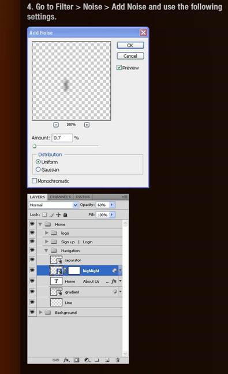Enable the Monochromatic checkbox
Viewport: 228px width, 374px height.
pyautogui.click(x=34, y=181)
